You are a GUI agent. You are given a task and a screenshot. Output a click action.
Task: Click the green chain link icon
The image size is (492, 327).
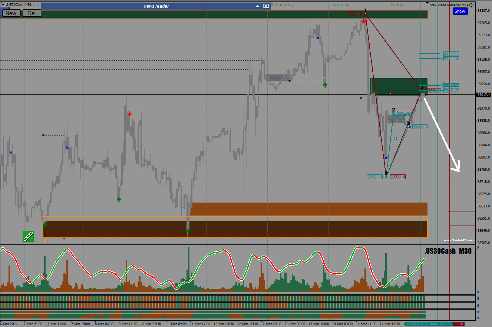[28, 236]
